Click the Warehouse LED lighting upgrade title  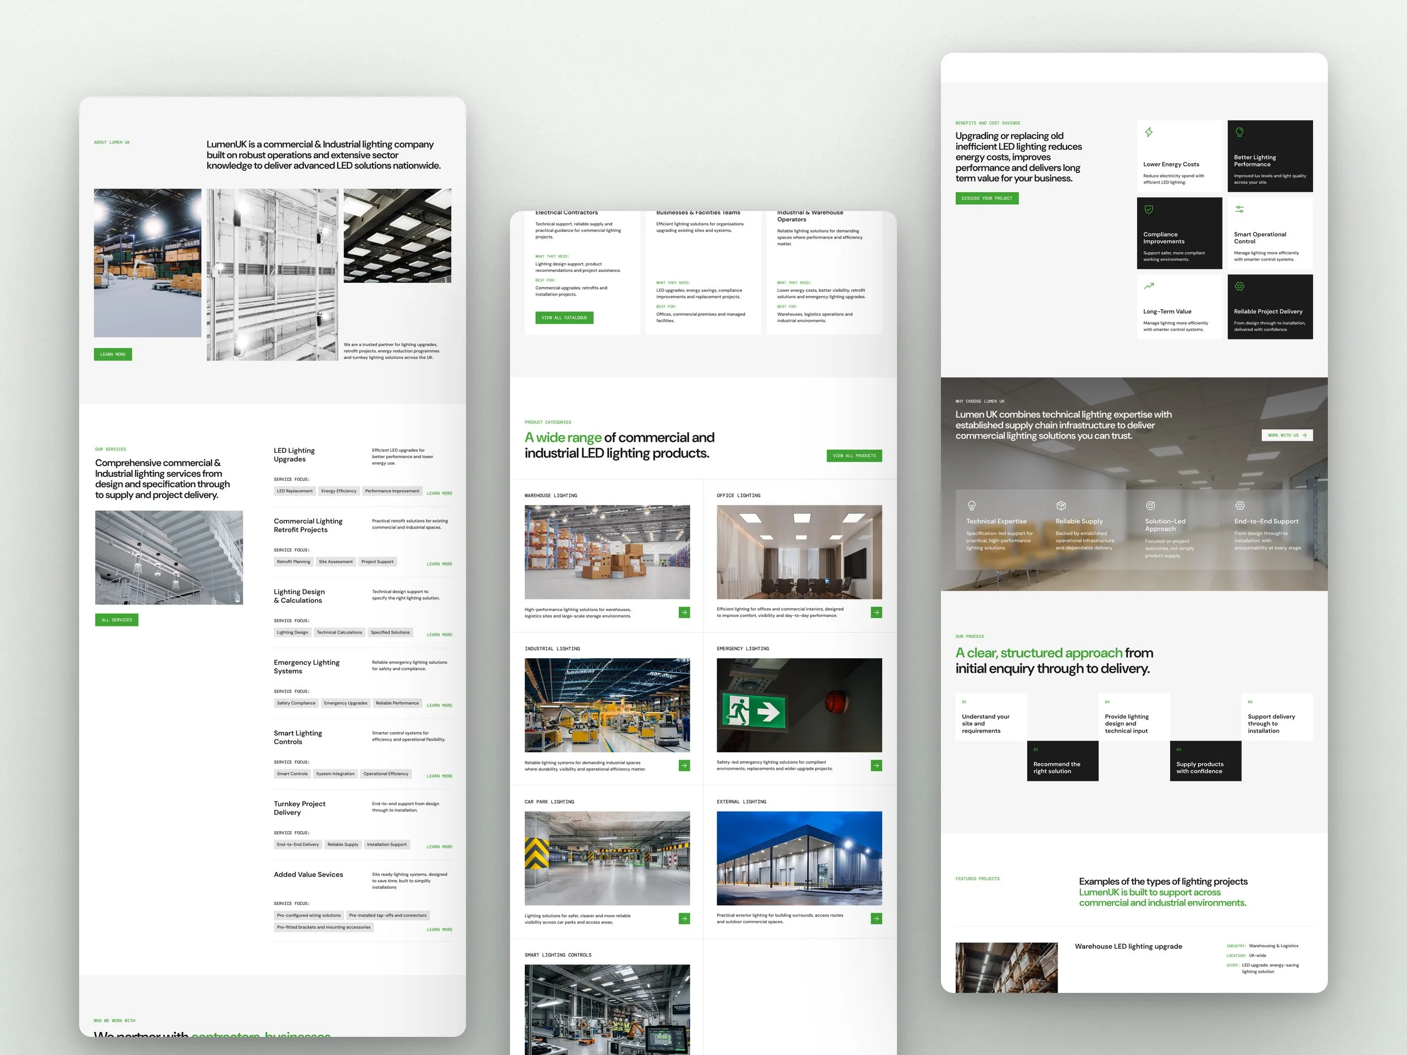[1128, 946]
